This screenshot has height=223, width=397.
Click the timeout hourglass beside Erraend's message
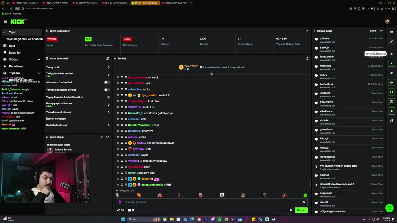(122, 179)
